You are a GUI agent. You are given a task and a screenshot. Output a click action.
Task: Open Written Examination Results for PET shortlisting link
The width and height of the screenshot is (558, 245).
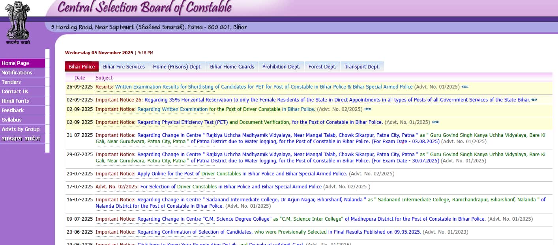[x=264, y=87]
